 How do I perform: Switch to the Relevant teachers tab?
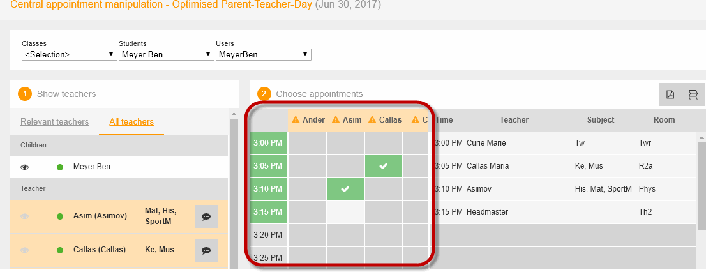point(54,121)
